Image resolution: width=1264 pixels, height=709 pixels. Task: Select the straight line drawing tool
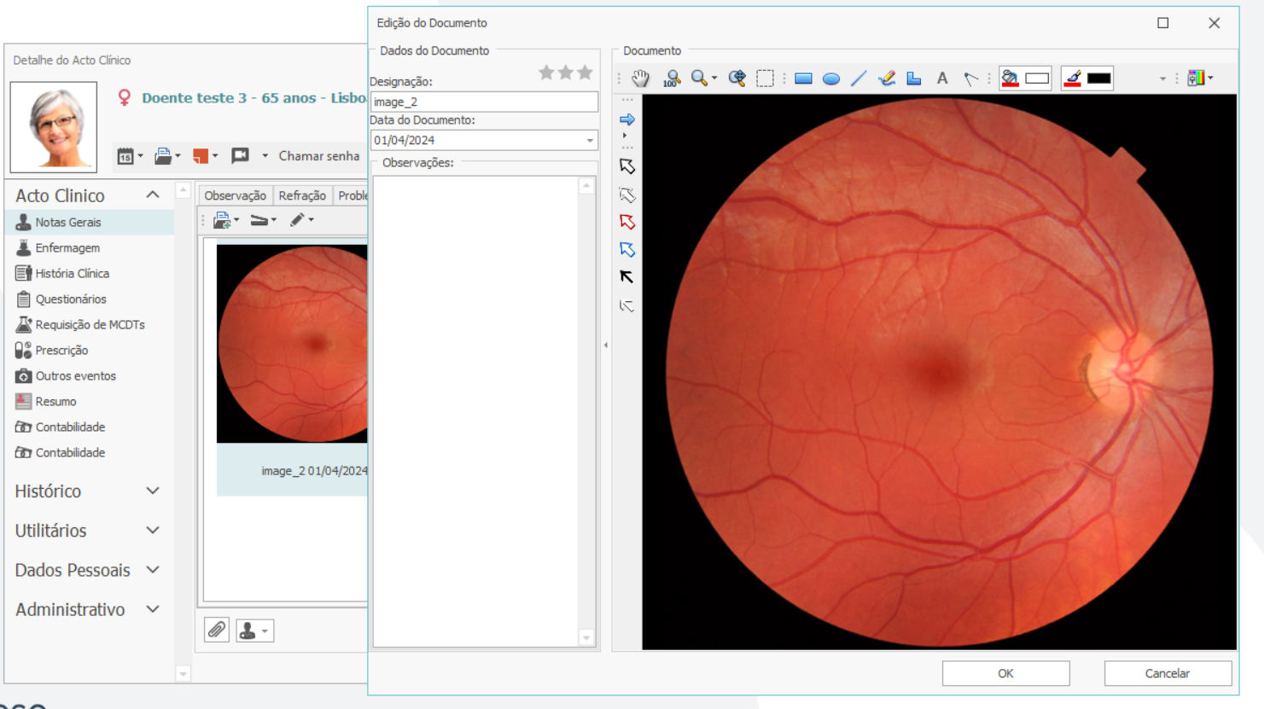[859, 78]
